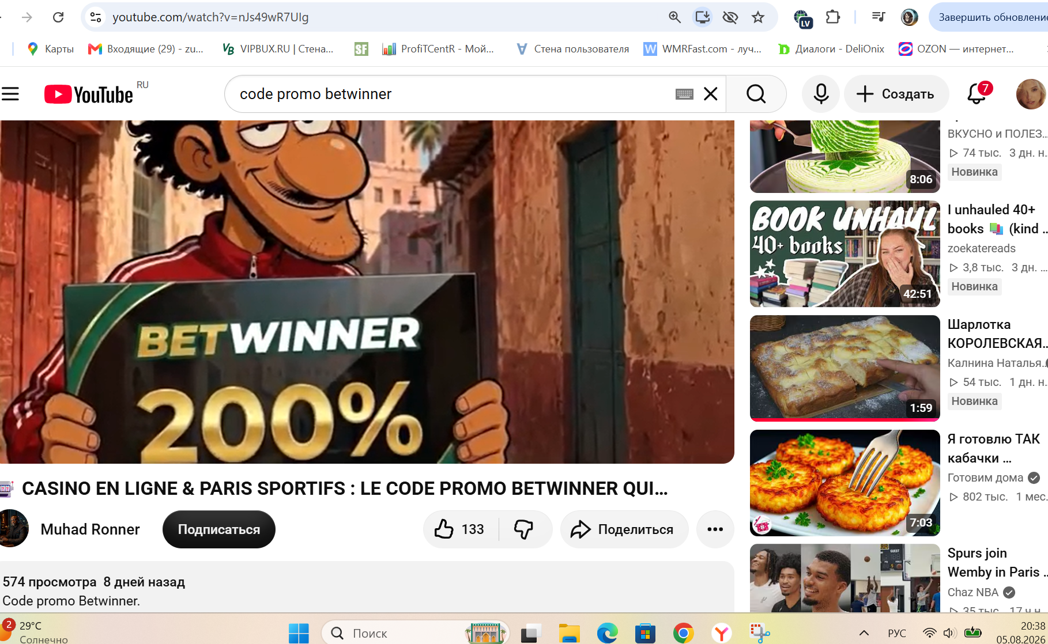Image resolution: width=1048 pixels, height=644 pixels.
Task: Run the YouTube search with magnifier button
Action: [x=756, y=94]
